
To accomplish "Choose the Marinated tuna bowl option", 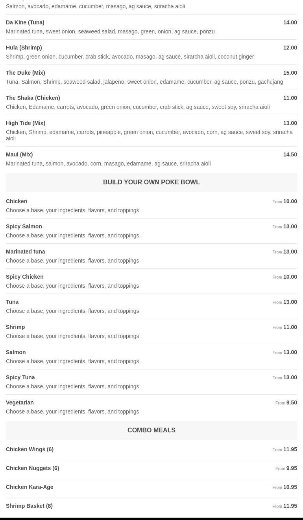I will (x=26, y=252).
